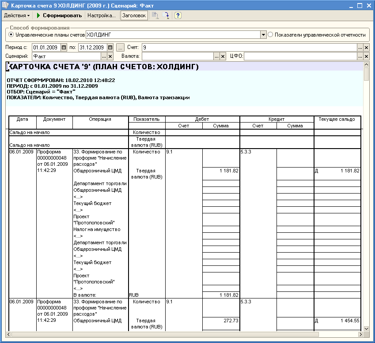
Task: Clear the Счет field with X
Action: click(x=366, y=47)
